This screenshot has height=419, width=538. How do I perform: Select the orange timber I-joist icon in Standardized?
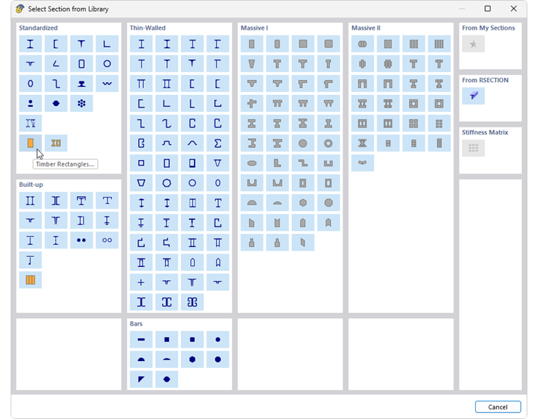coord(56,143)
